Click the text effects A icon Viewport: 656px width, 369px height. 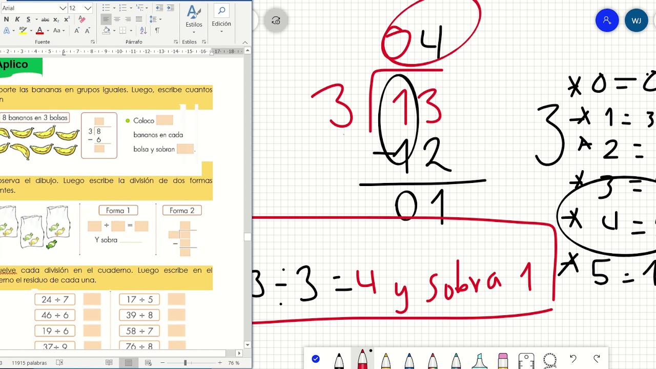pos(7,31)
